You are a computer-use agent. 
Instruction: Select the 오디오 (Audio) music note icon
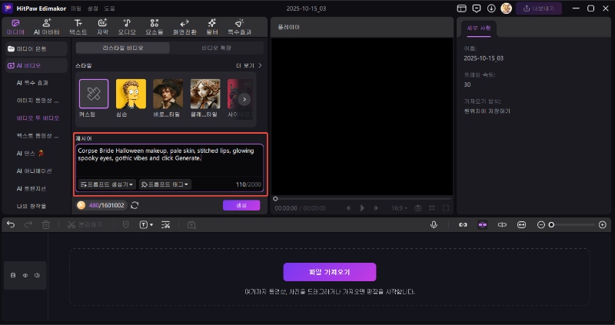[x=127, y=27]
